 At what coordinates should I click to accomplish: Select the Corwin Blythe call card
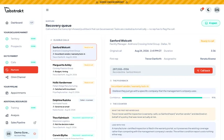click(73, 136)
